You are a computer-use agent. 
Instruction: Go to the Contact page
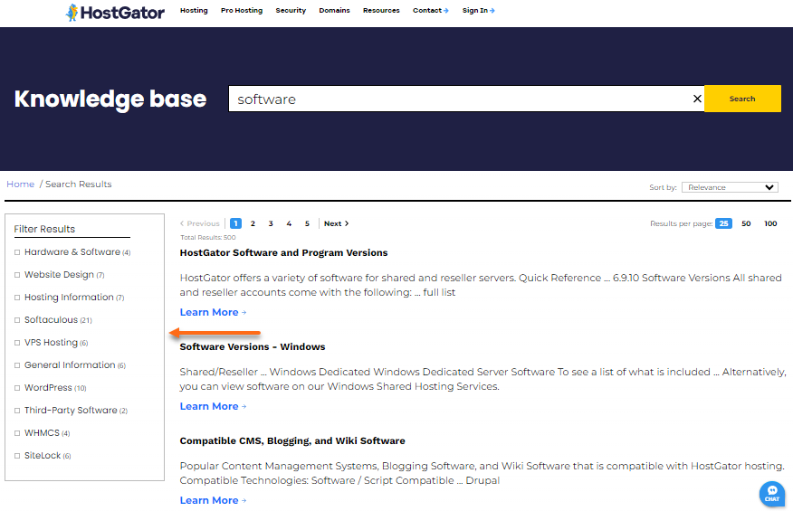point(430,11)
